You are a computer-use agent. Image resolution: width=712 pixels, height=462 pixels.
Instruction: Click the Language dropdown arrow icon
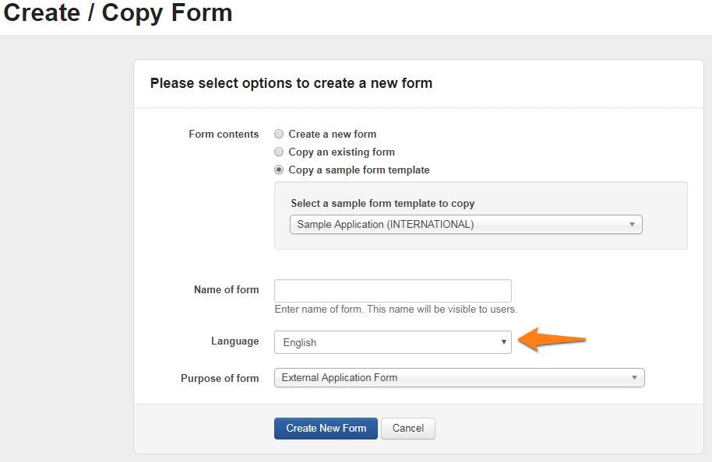coord(503,342)
